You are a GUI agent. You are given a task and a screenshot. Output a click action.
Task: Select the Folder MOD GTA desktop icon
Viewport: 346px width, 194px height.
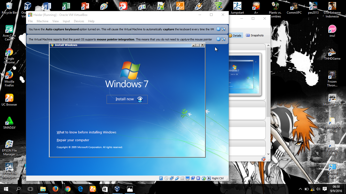pos(332,125)
